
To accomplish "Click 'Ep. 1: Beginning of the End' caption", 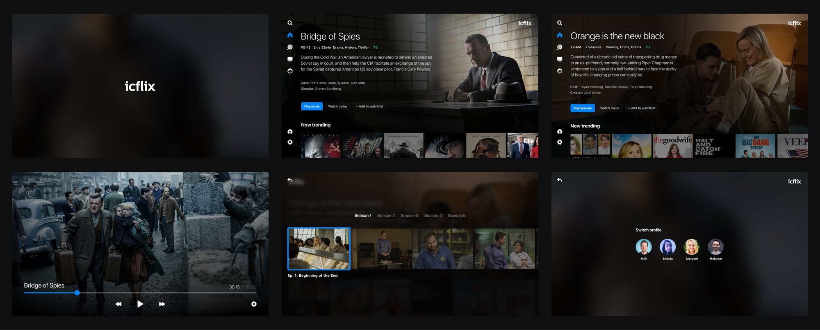I will point(312,276).
